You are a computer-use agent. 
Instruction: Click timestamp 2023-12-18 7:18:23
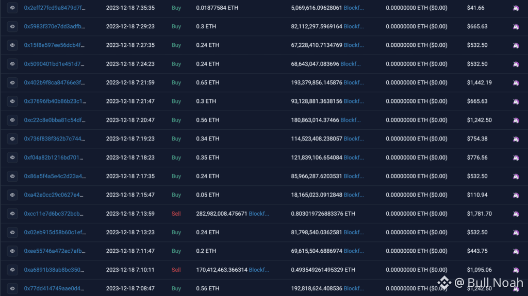pos(130,158)
